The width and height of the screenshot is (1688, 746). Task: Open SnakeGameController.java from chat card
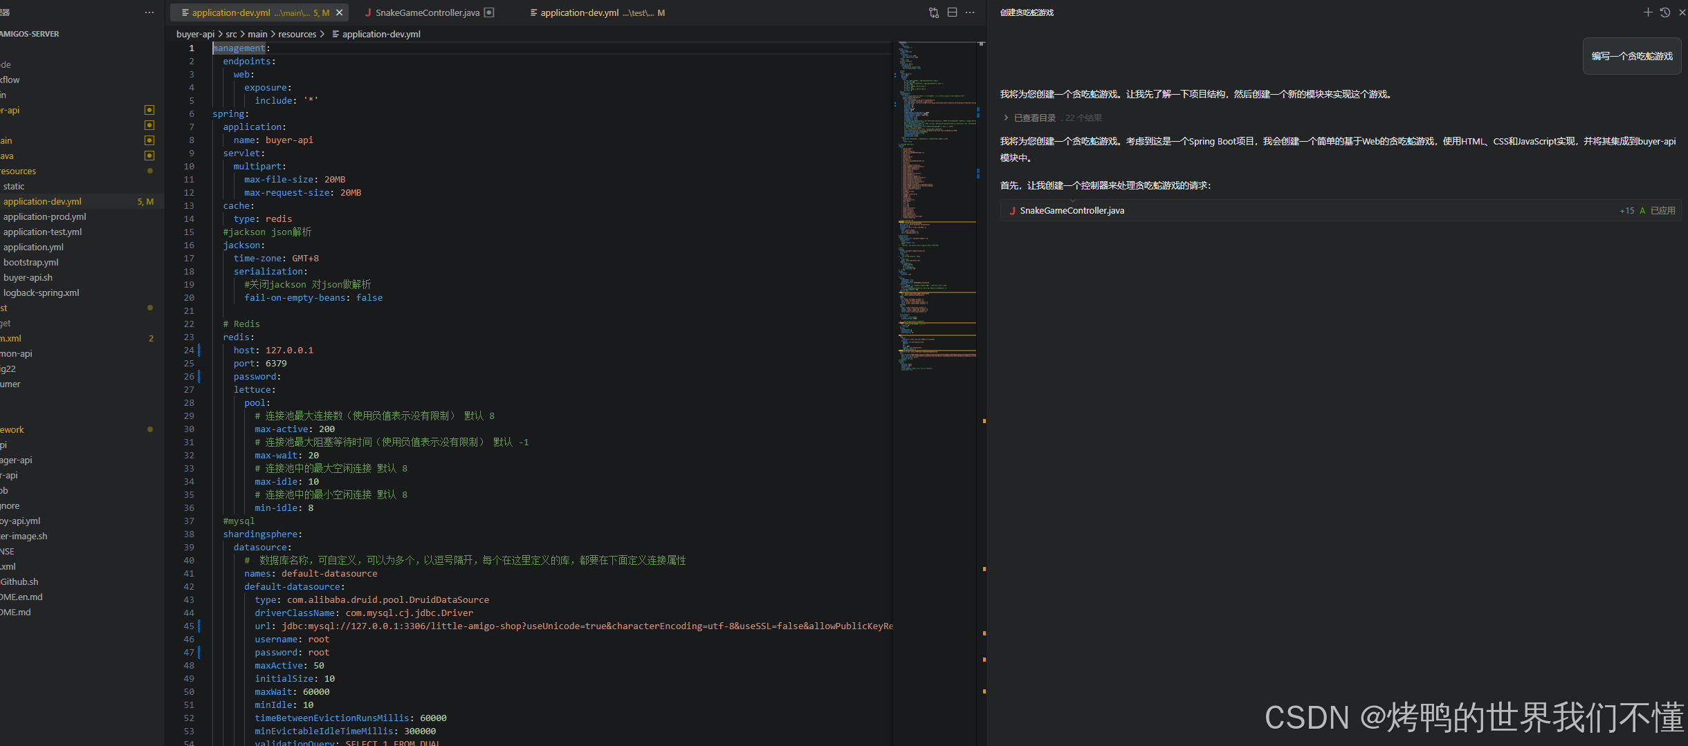pos(1072,210)
